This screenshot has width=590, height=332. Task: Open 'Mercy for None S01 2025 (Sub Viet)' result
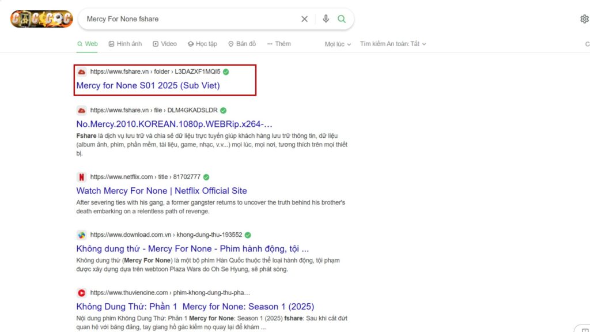[148, 85]
